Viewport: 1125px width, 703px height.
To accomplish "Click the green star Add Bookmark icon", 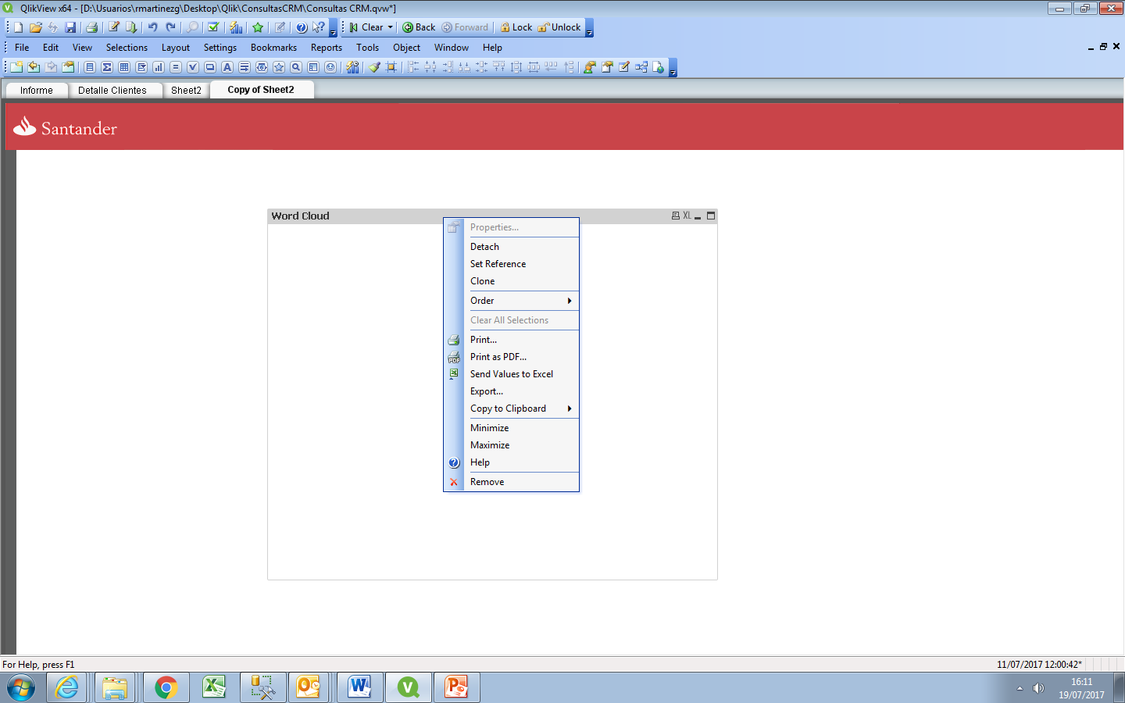I will [258, 27].
